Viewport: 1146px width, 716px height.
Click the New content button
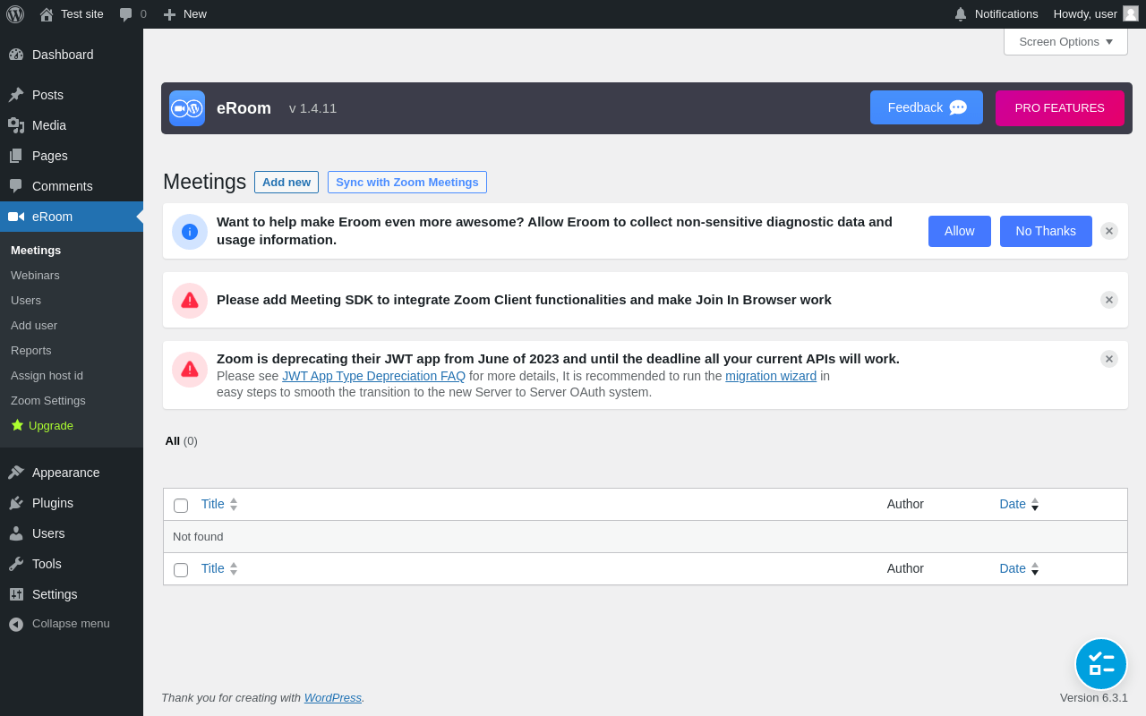184,14
